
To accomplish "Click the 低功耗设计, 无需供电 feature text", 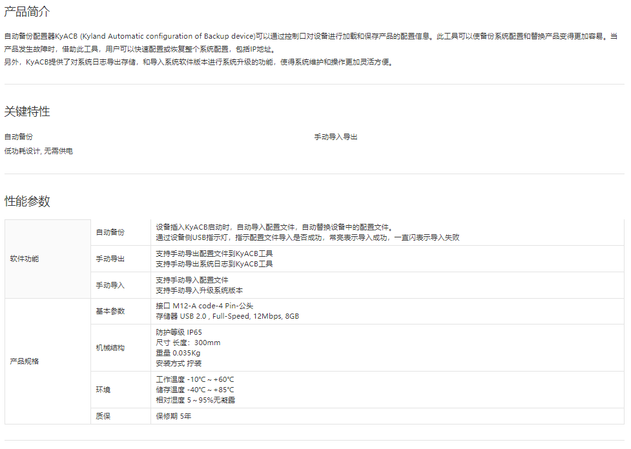I will (39, 151).
